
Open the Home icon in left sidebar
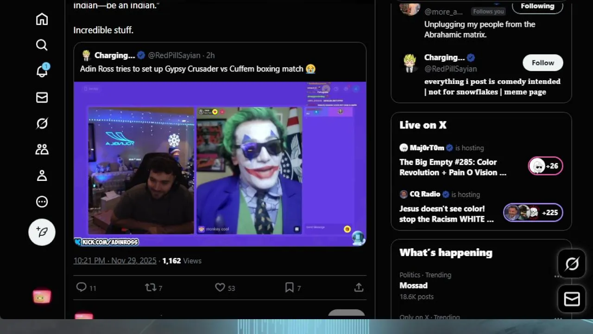point(42,19)
